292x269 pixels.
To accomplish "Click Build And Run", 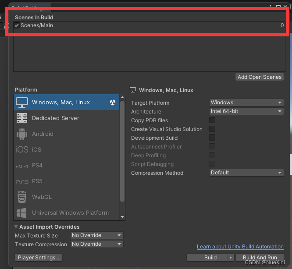I will [x=260, y=258].
